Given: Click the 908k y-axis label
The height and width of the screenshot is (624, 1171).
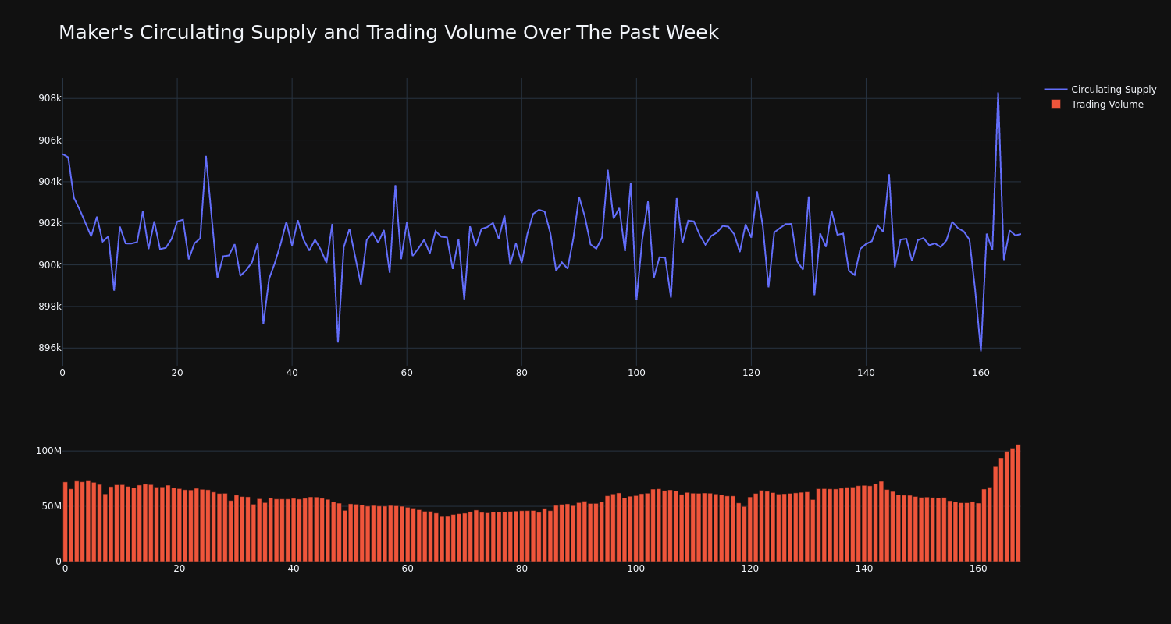Looking at the screenshot, I should 49,98.
